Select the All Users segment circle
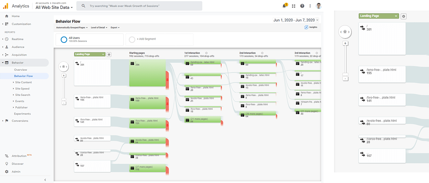Screen dimensions: 429x183 point(64,40)
